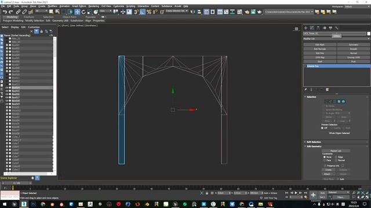This screenshot has width=371, height=208.
Task: Open the Hierarchy command panel tab
Action: pos(318,28)
